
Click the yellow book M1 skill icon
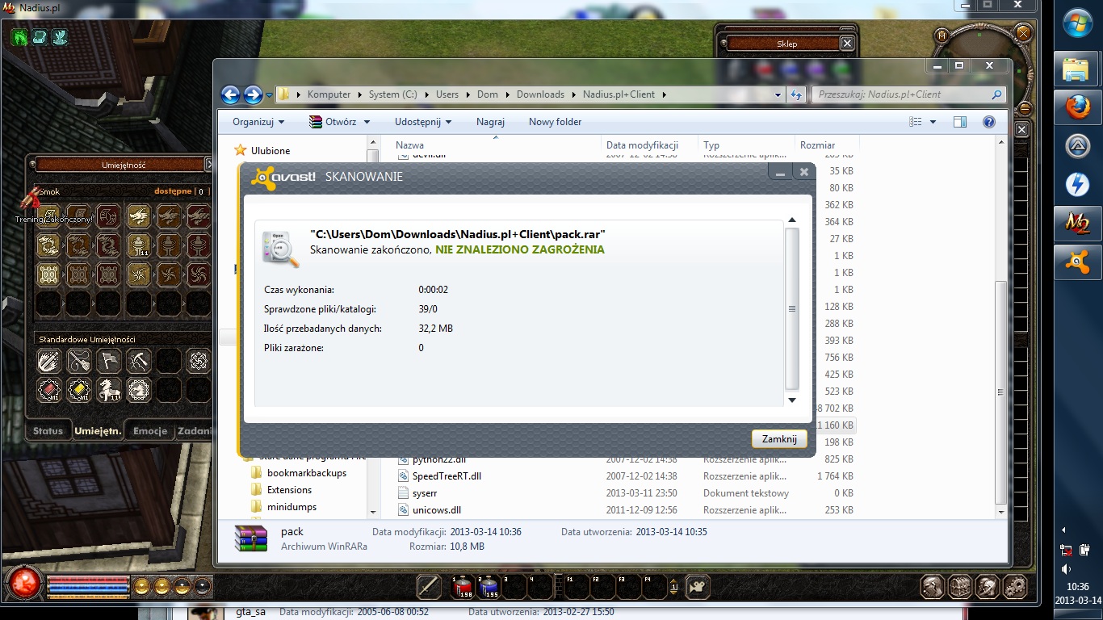[79, 389]
